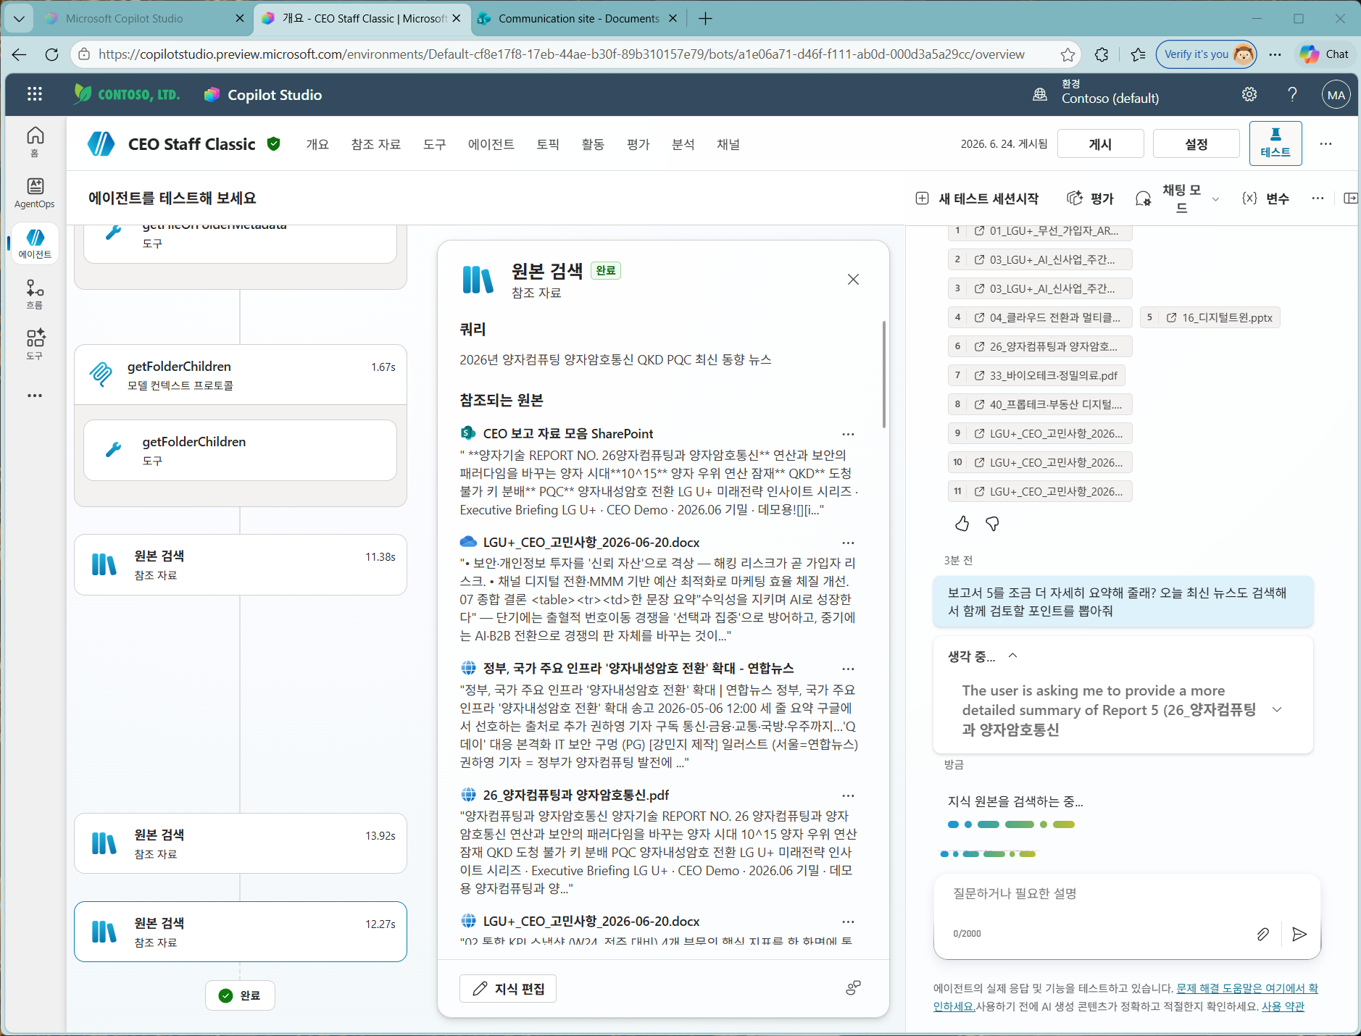Viewport: 1361px width, 1036px height.
Task: Open the browser tab list dropdown
Action: click(x=19, y=18)
